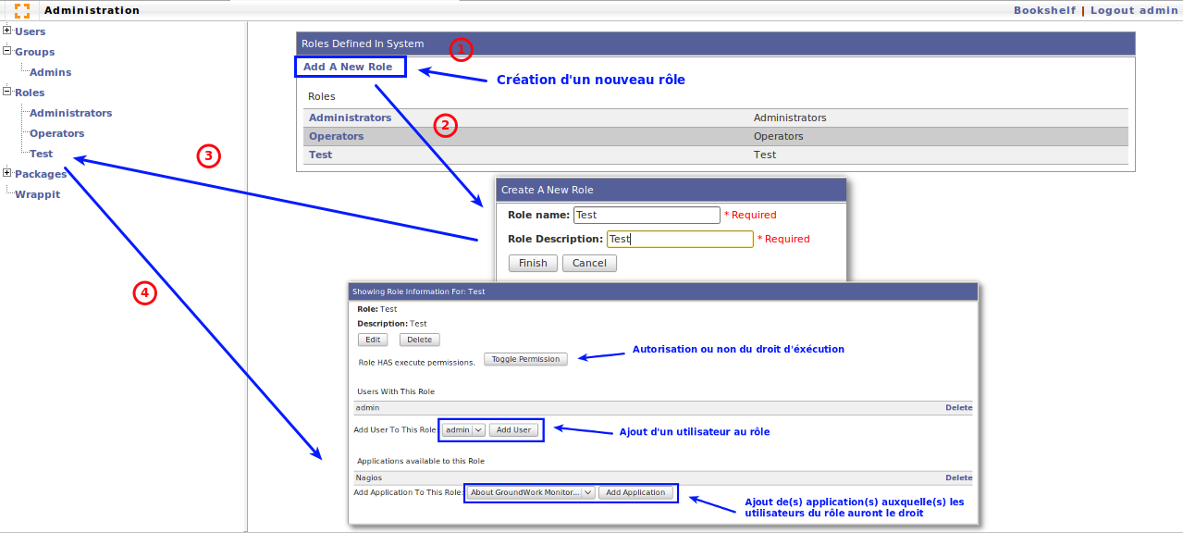Open Wrappit in the sidebar
The image size is (1183, 533).
point(37,194)
